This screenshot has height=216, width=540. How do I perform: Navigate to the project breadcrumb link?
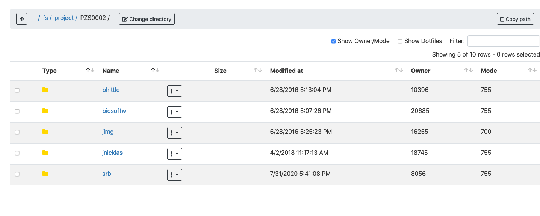64,18
